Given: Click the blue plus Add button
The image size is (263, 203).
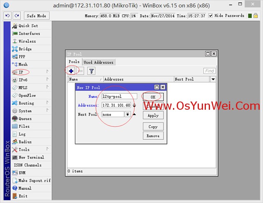Looking at the screenshot, I should 71,71.
